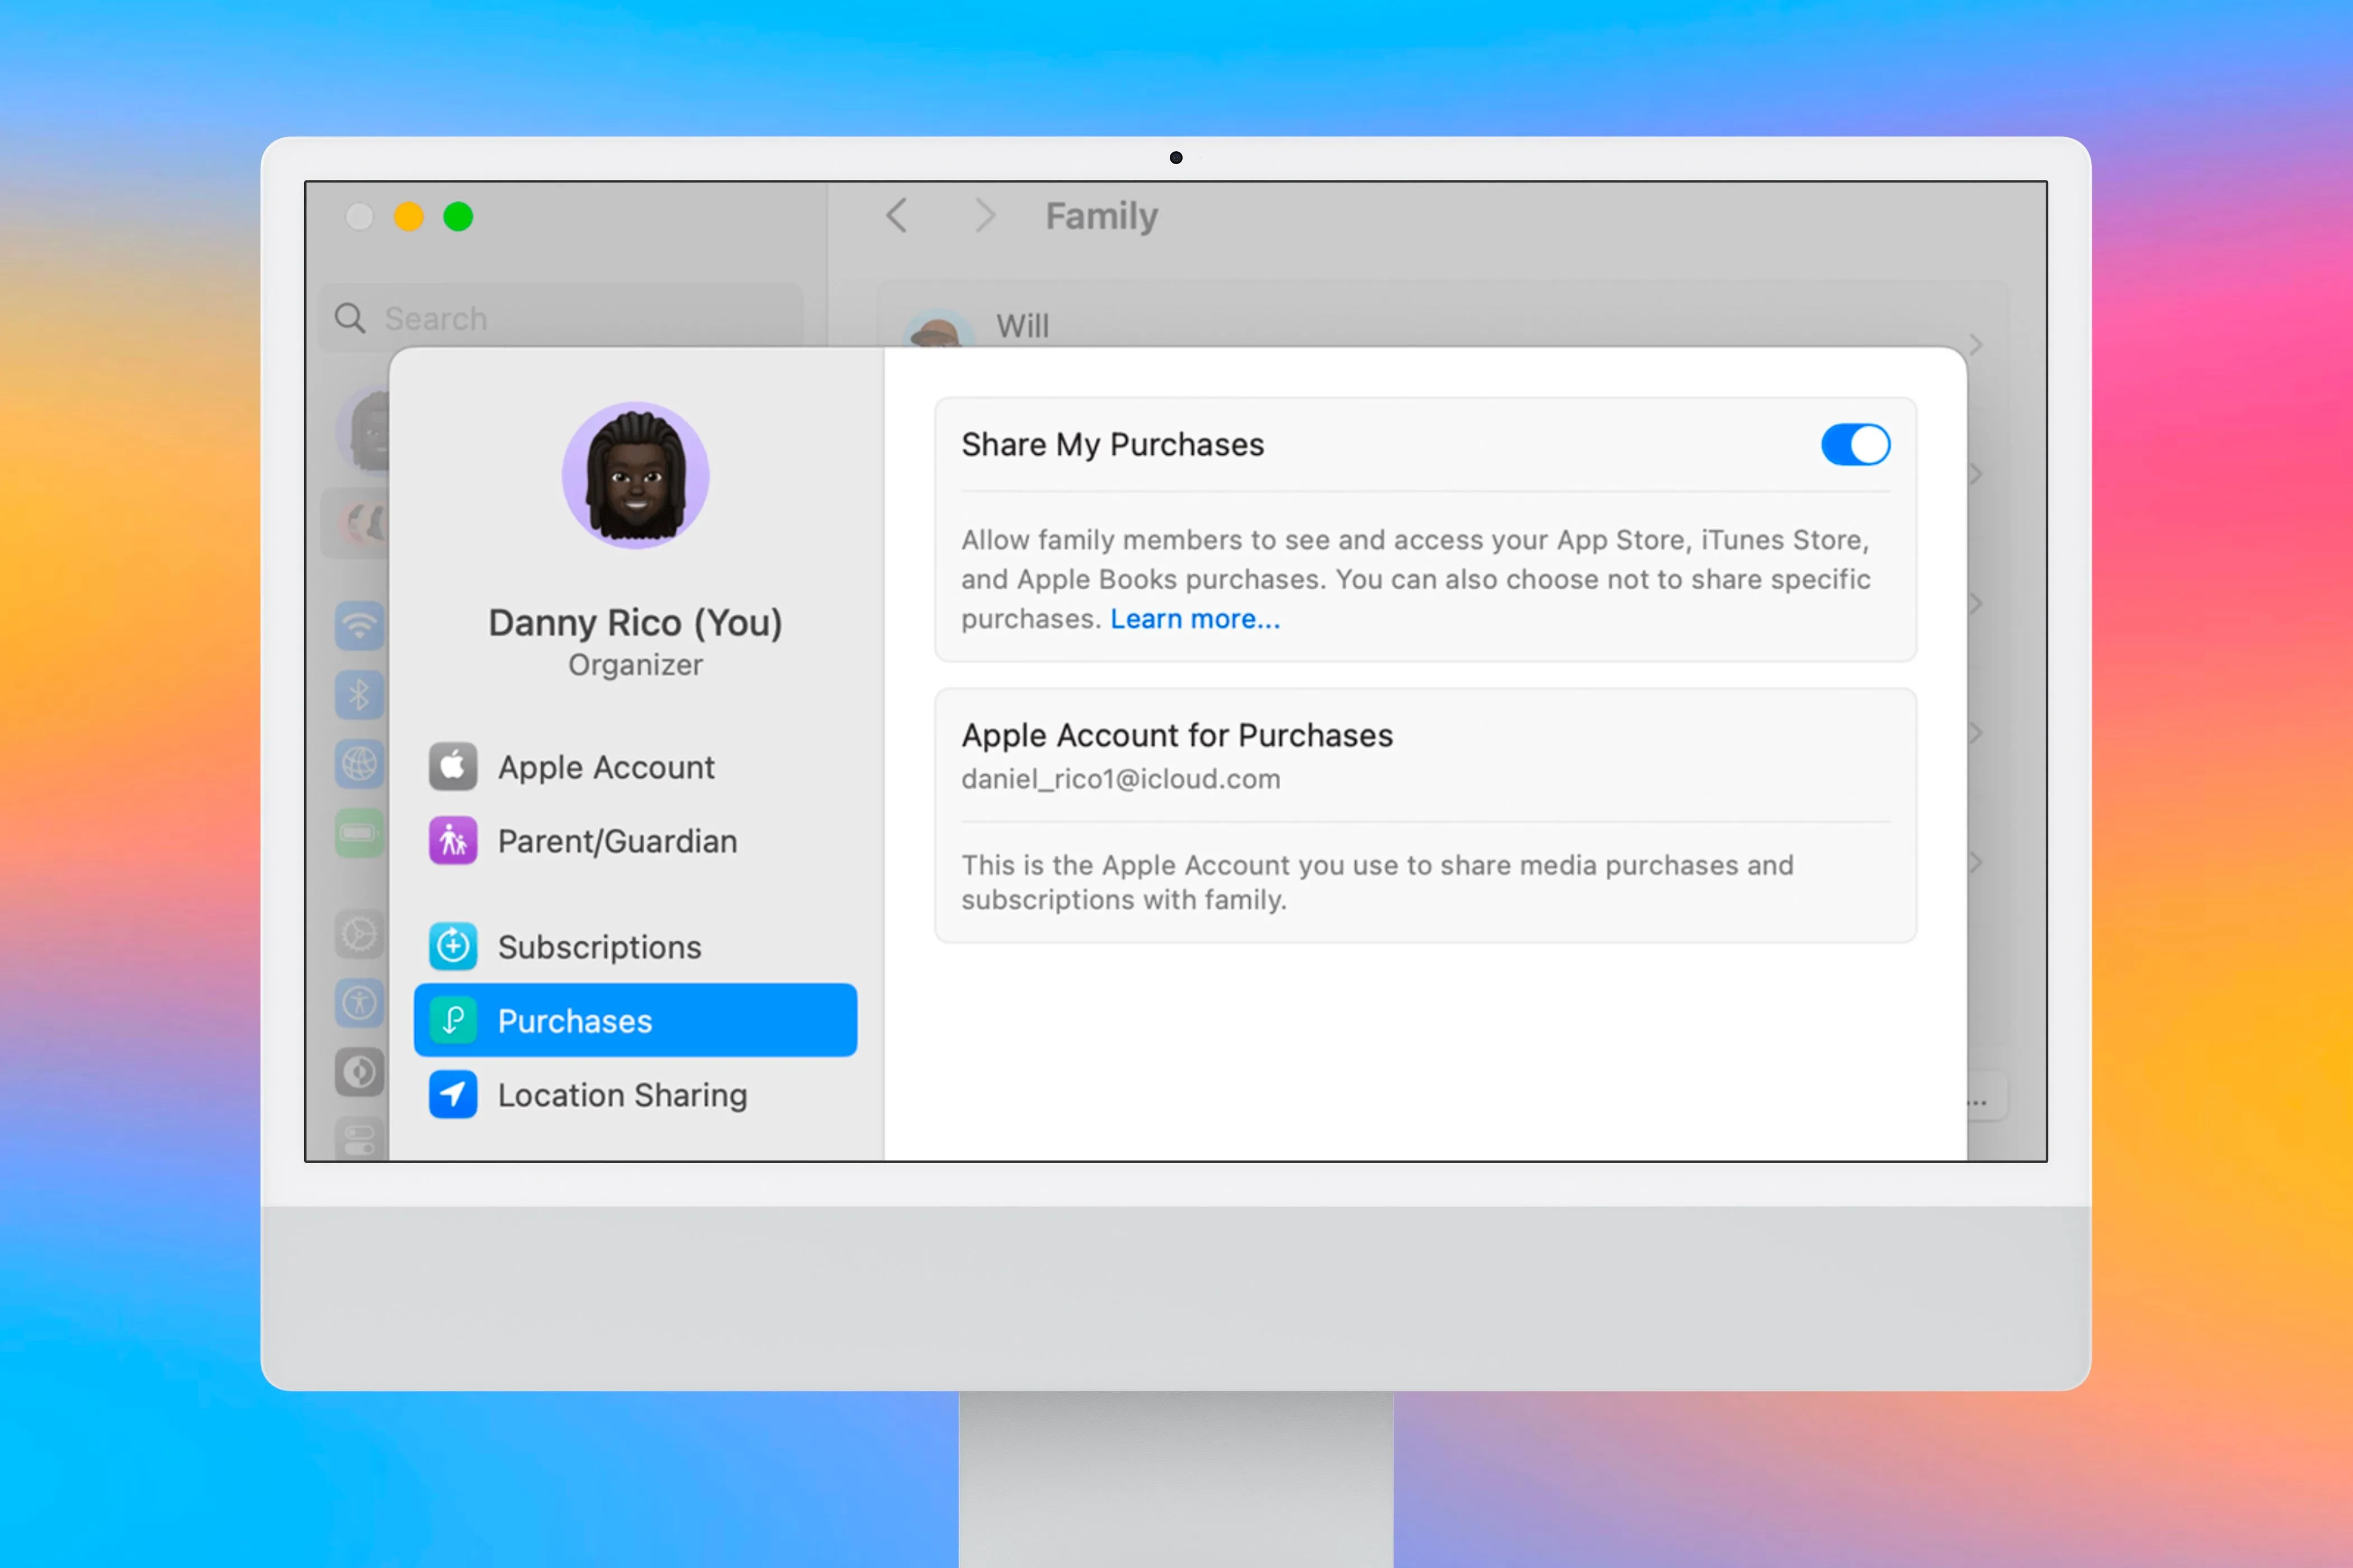This screenshot has width=2353, height=1568.
Task: Click the green Purchases icon
Action: [452, 1020]
